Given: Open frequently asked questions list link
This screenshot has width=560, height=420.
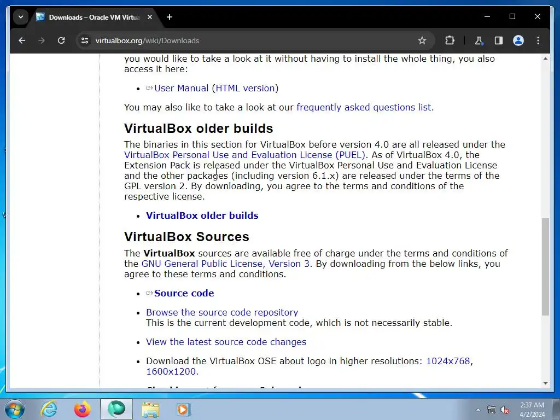Looking at the screenshot, I should pyautogui.click(x=364, y=108).
